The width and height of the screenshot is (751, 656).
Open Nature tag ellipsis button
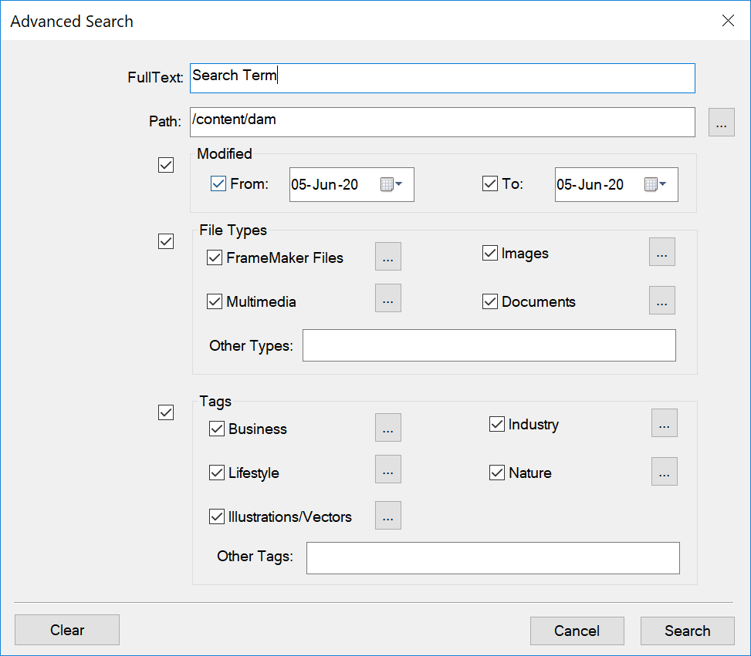[x=665, y=472]
